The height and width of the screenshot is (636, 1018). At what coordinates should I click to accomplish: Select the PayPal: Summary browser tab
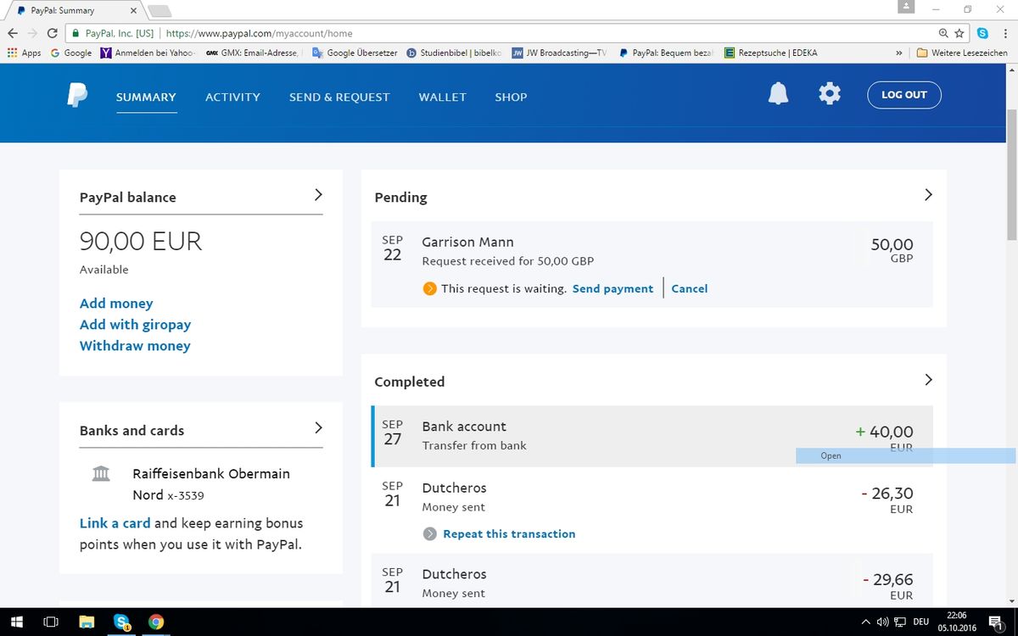point(76,10)
